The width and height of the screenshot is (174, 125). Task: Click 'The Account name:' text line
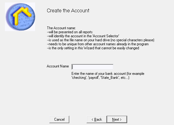coord(61,28)
